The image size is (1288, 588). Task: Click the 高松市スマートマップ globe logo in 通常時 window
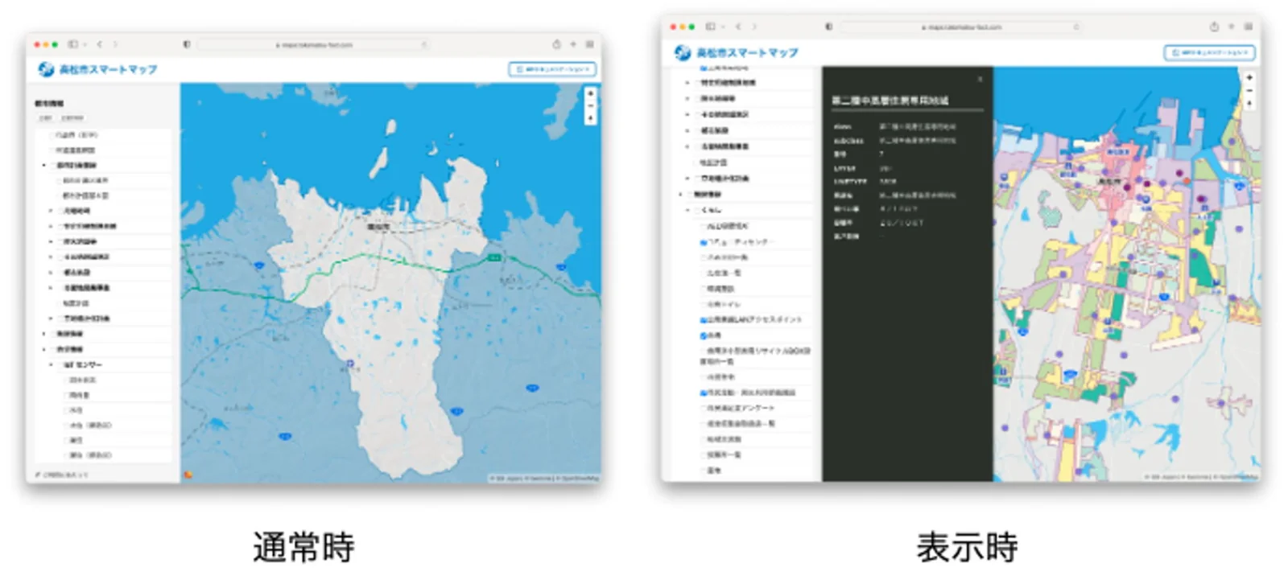pos(46,69)
